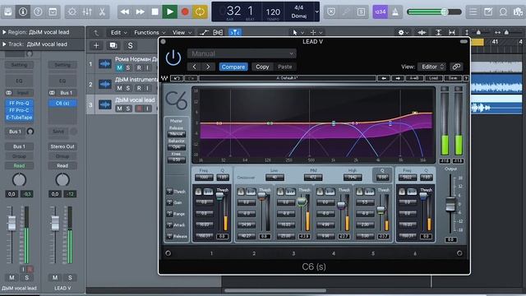Open Stereo Out output slot
The height and width of the screenshot is (296, 526).
tap(62, 146)
